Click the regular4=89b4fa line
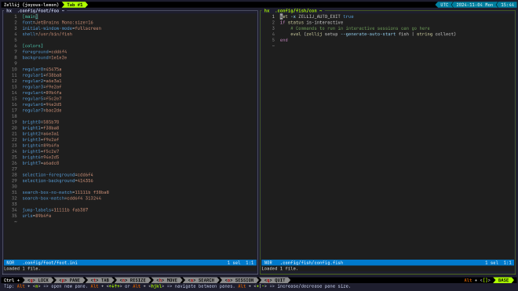518x291 pixels. 42,93
